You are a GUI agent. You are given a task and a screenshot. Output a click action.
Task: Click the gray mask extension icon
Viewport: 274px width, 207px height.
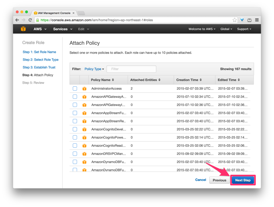tap(249, 20)
